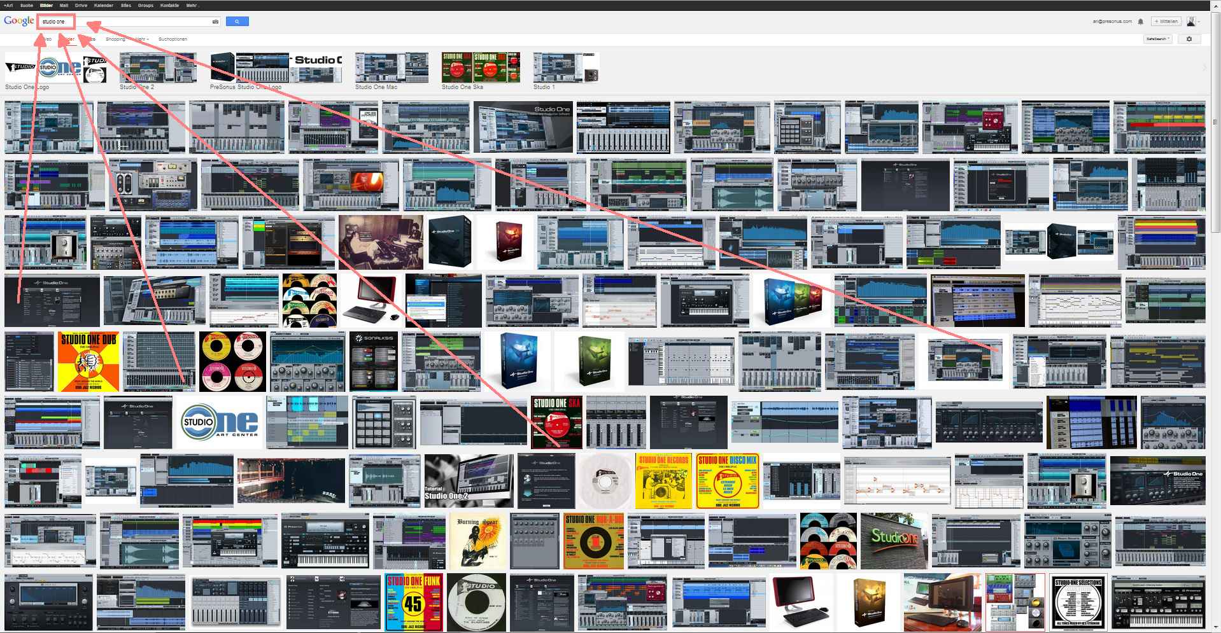Screen dimensions: 1221x633
Task: Select PreSonus Studio One Logo related search
Action: pos(276,71)
